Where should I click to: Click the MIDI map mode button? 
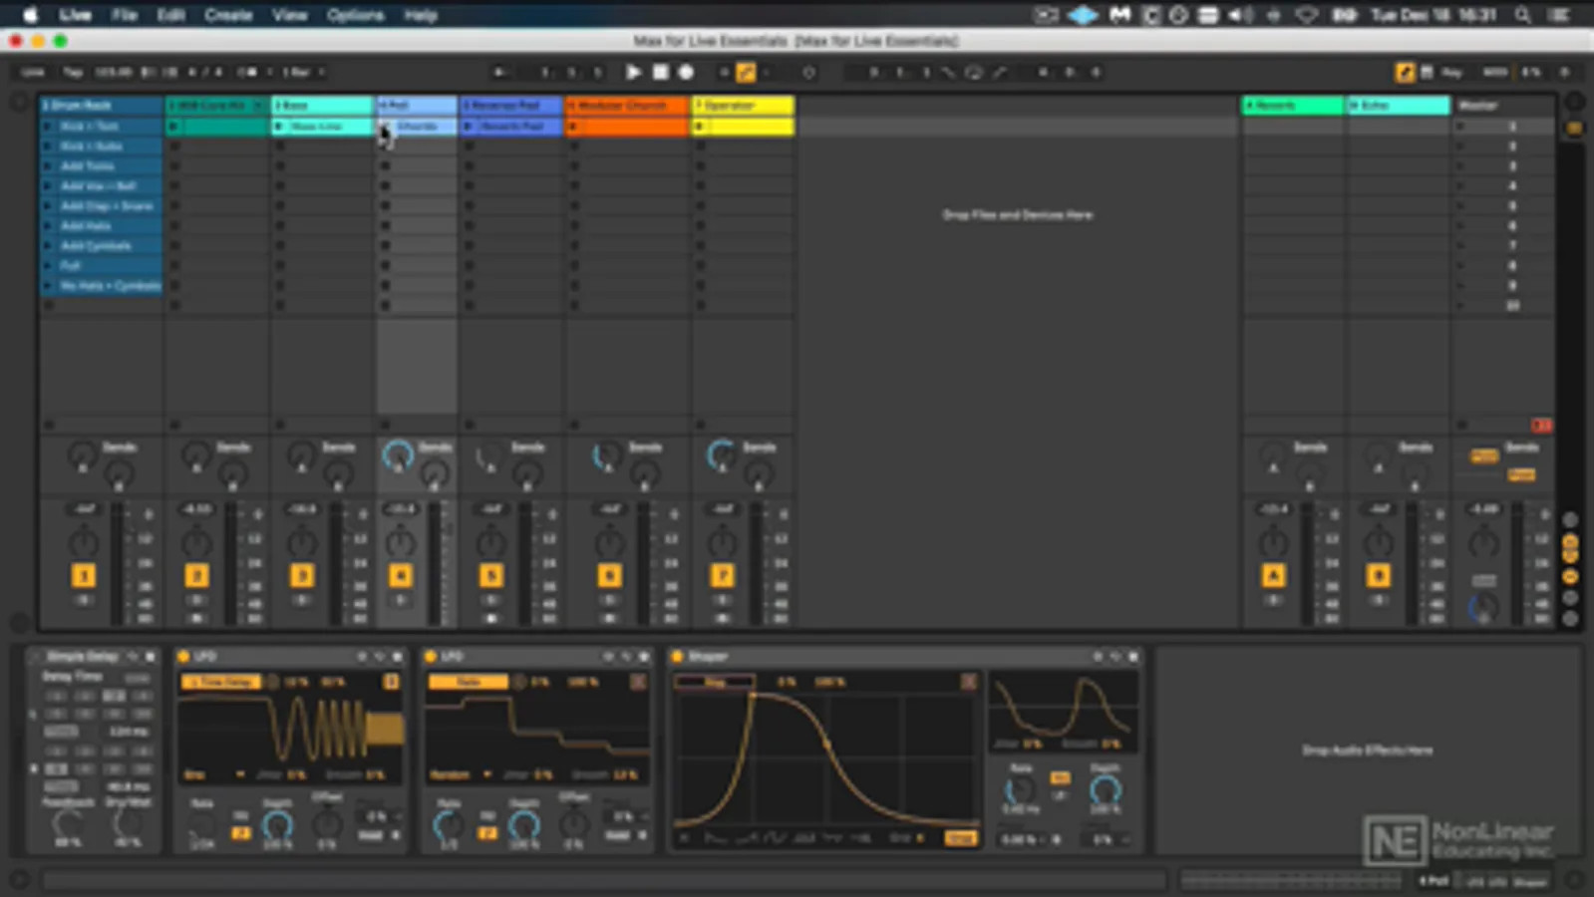(1494, 72)
